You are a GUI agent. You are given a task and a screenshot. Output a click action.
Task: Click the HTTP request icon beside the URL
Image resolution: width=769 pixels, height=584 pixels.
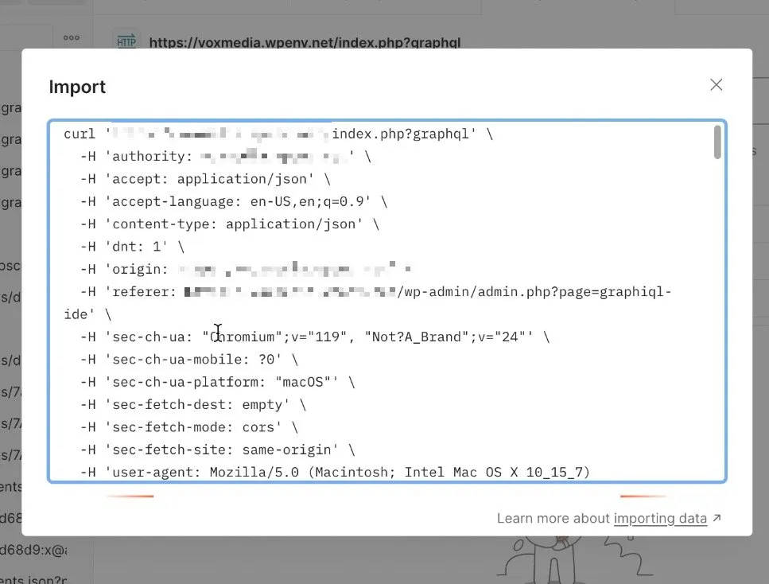point(126,41)
